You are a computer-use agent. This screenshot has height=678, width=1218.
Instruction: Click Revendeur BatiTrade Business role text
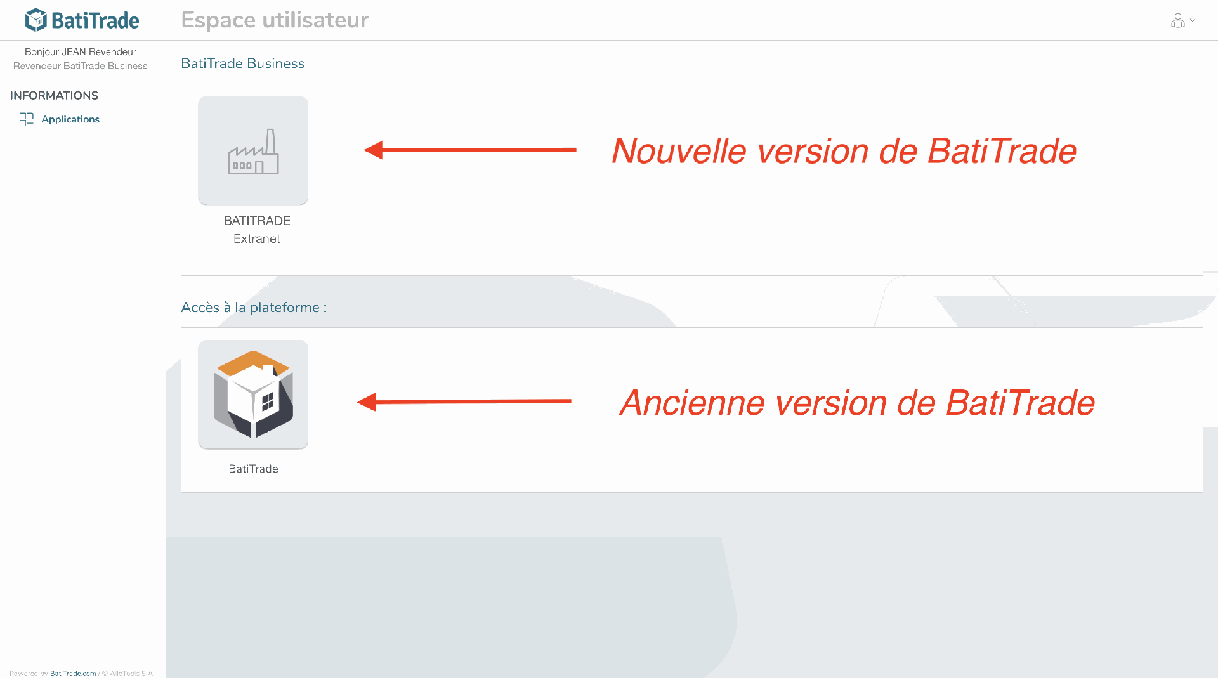(x=81, y=66)
